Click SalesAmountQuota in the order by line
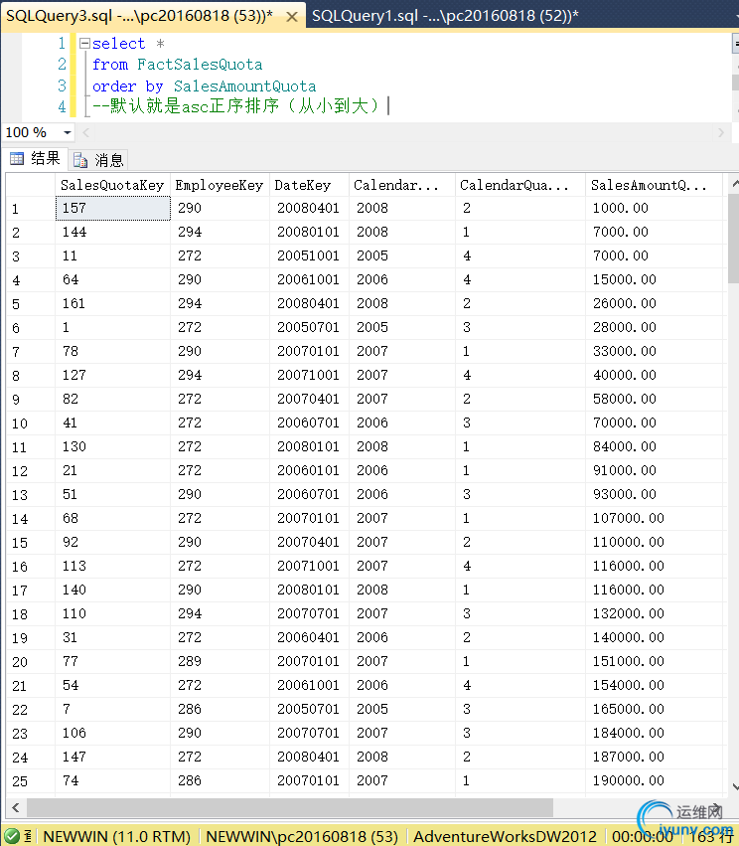The height and width of the screenshot is (846, 739). pyautogui.click(x=244, y=86)
